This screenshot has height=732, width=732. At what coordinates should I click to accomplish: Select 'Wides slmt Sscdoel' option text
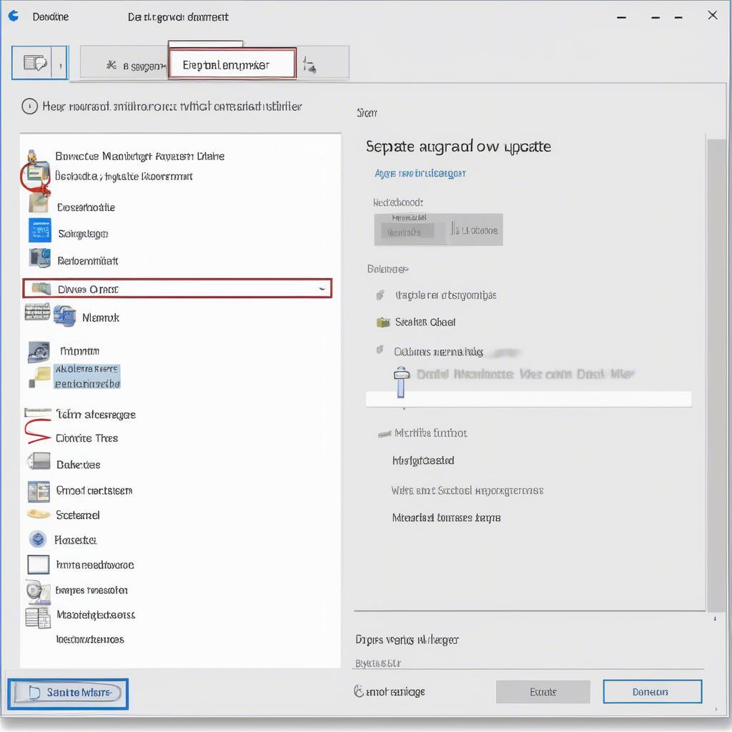point(468,490)
